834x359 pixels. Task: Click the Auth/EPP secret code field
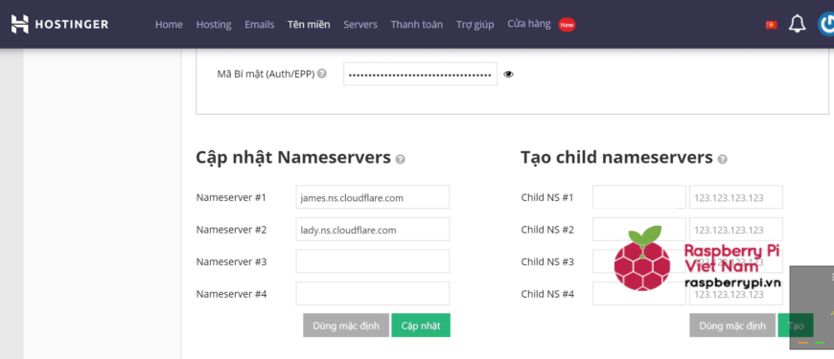tap(420, 75)
